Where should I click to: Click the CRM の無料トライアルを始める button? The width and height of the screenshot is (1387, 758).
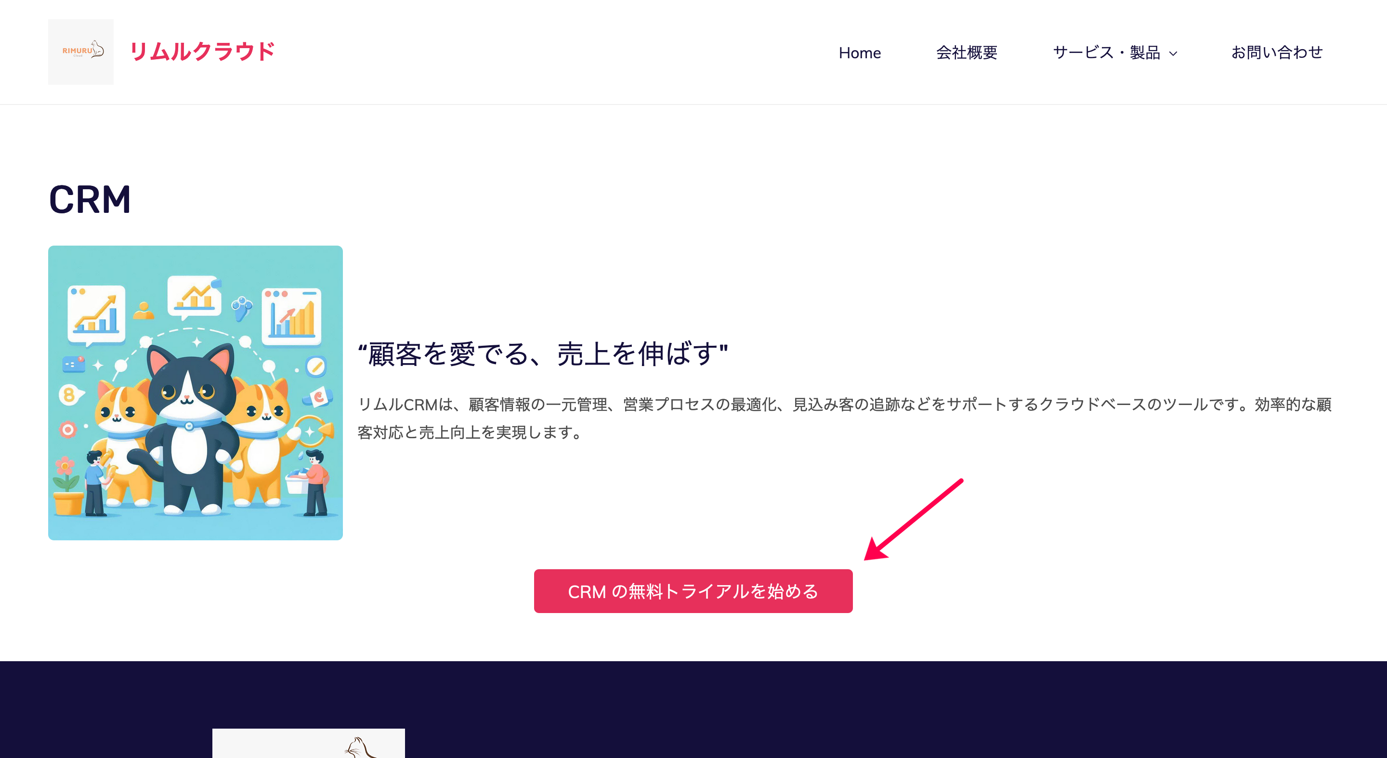tap(693, 591)
